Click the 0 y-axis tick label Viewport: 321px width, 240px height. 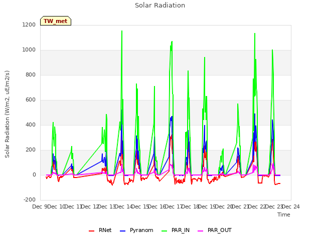(35, 175)
